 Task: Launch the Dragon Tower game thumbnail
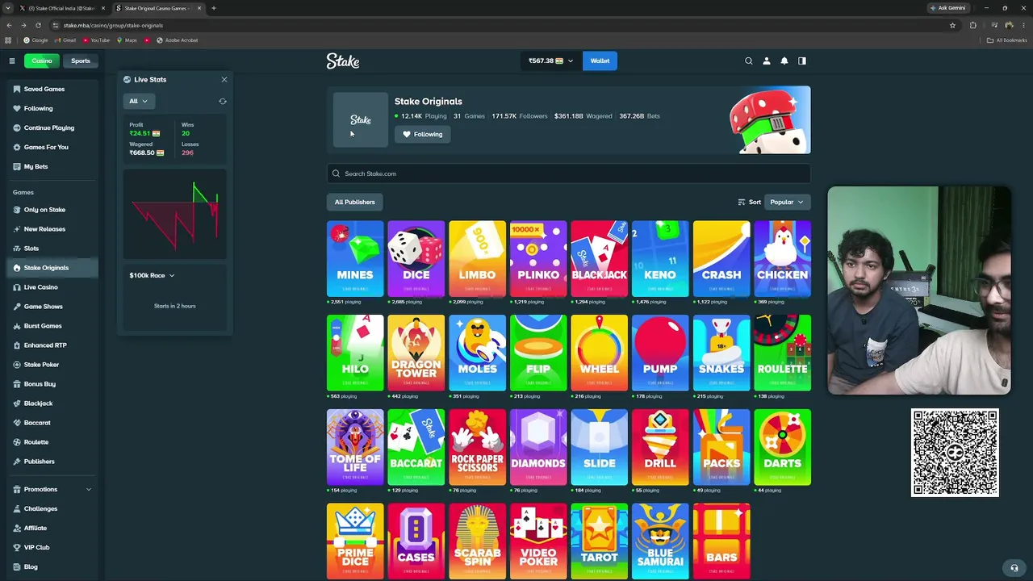416,353
